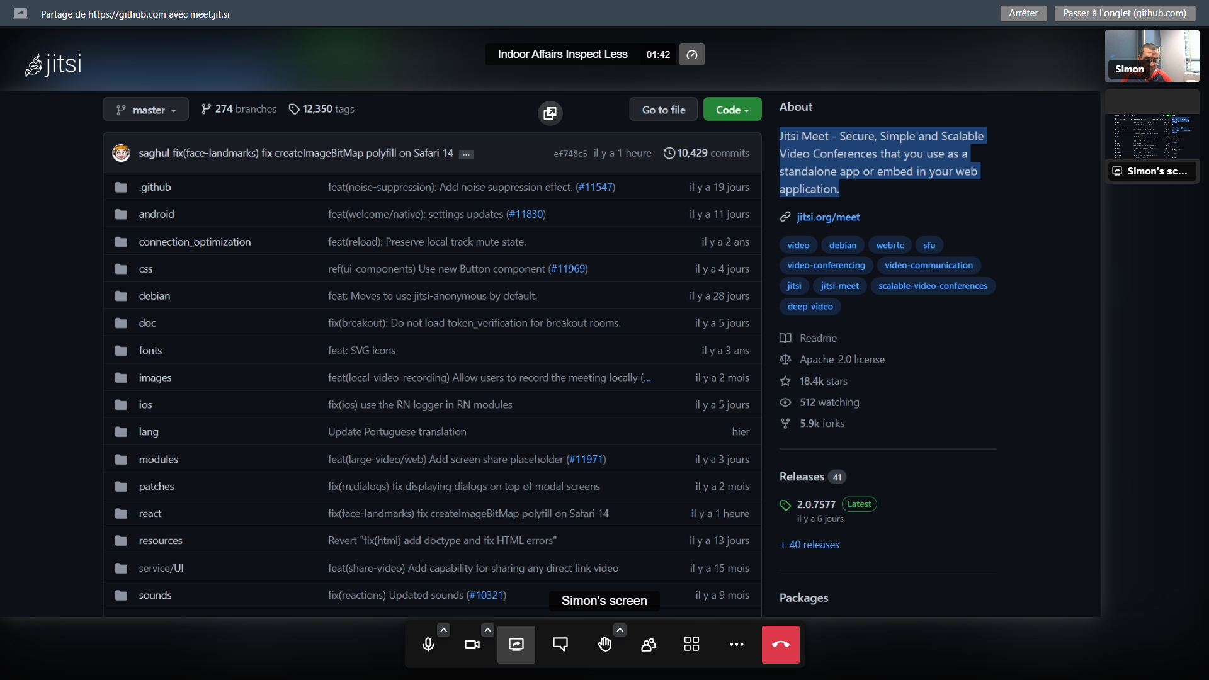Screen dimensions: 1209x680
Task: Toggle the microphone mute button
Action: 428,644
